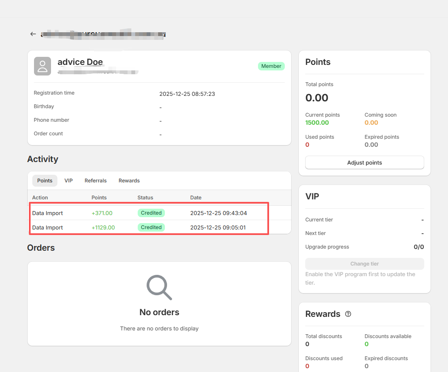The height and width of the screenshot is (372, 448).
Task: Click the back arrow icon
Action: tap(33, 34)
